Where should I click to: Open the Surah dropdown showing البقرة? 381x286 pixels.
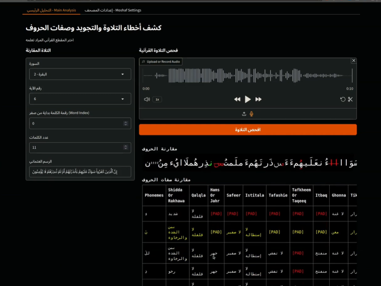coord(80,74)
